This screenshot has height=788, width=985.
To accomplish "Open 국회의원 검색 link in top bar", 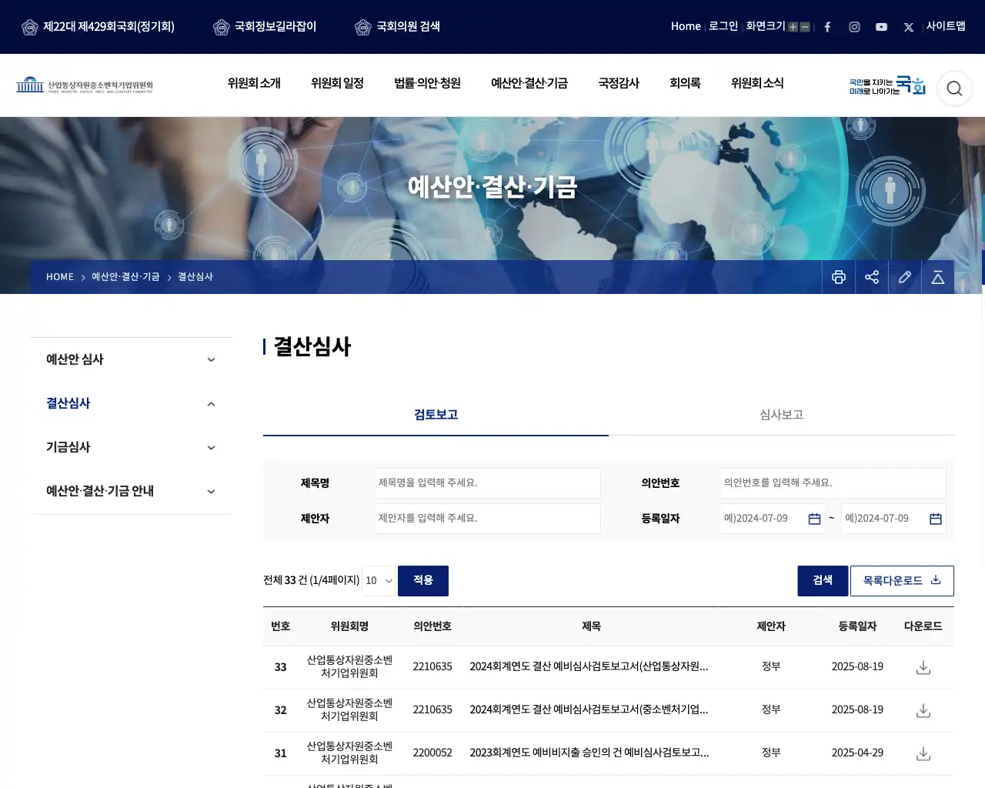I will pos(398,27).
